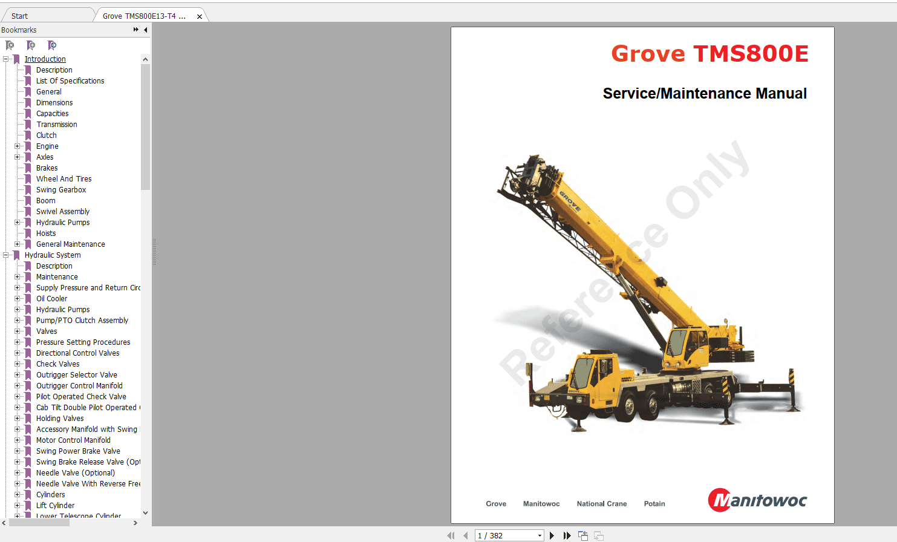
Task: Expand the Outrigger Selector Valve bookmark
Action: coord(17,374)
